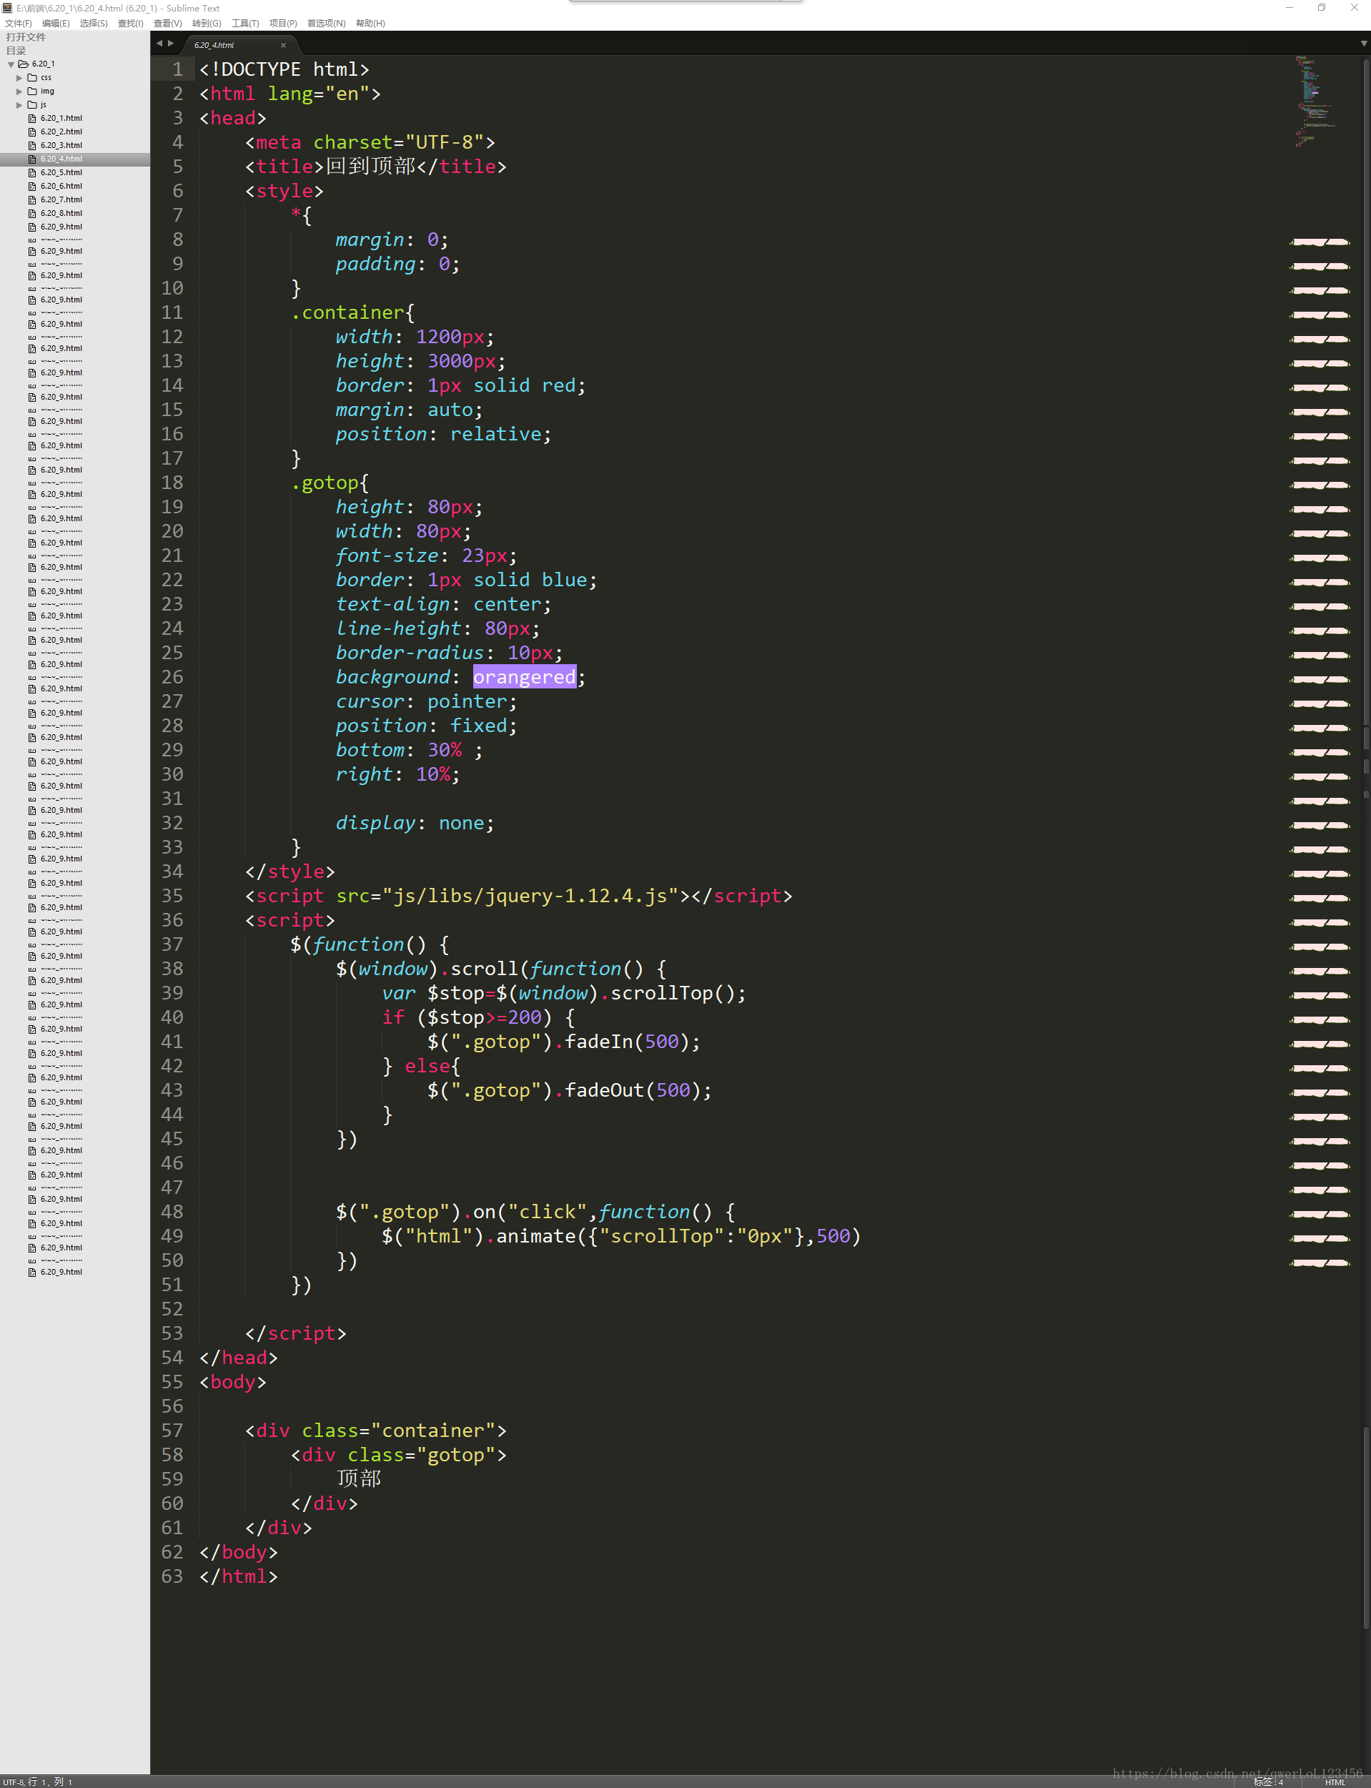Open the 工具(T) menu
Image resolution: width=1371 pixels, height=1788 pixels.
(244, 23)
